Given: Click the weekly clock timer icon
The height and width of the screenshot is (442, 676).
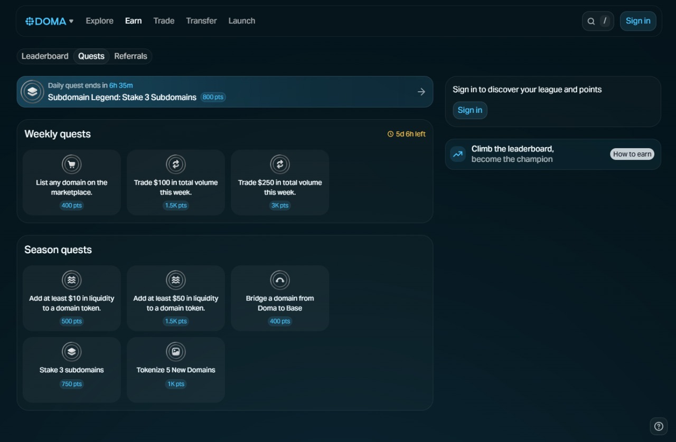Looking at the screenshot, I should pyautogui.click(x=390, y=134).
